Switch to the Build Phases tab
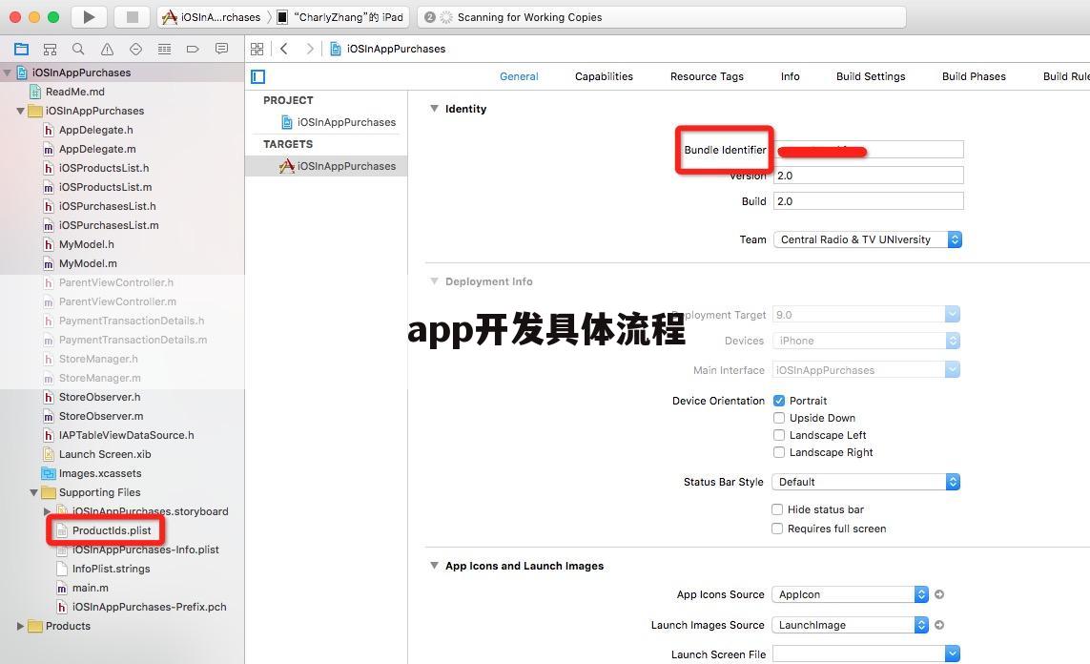The image size is (1090, 664). (974, 76)
